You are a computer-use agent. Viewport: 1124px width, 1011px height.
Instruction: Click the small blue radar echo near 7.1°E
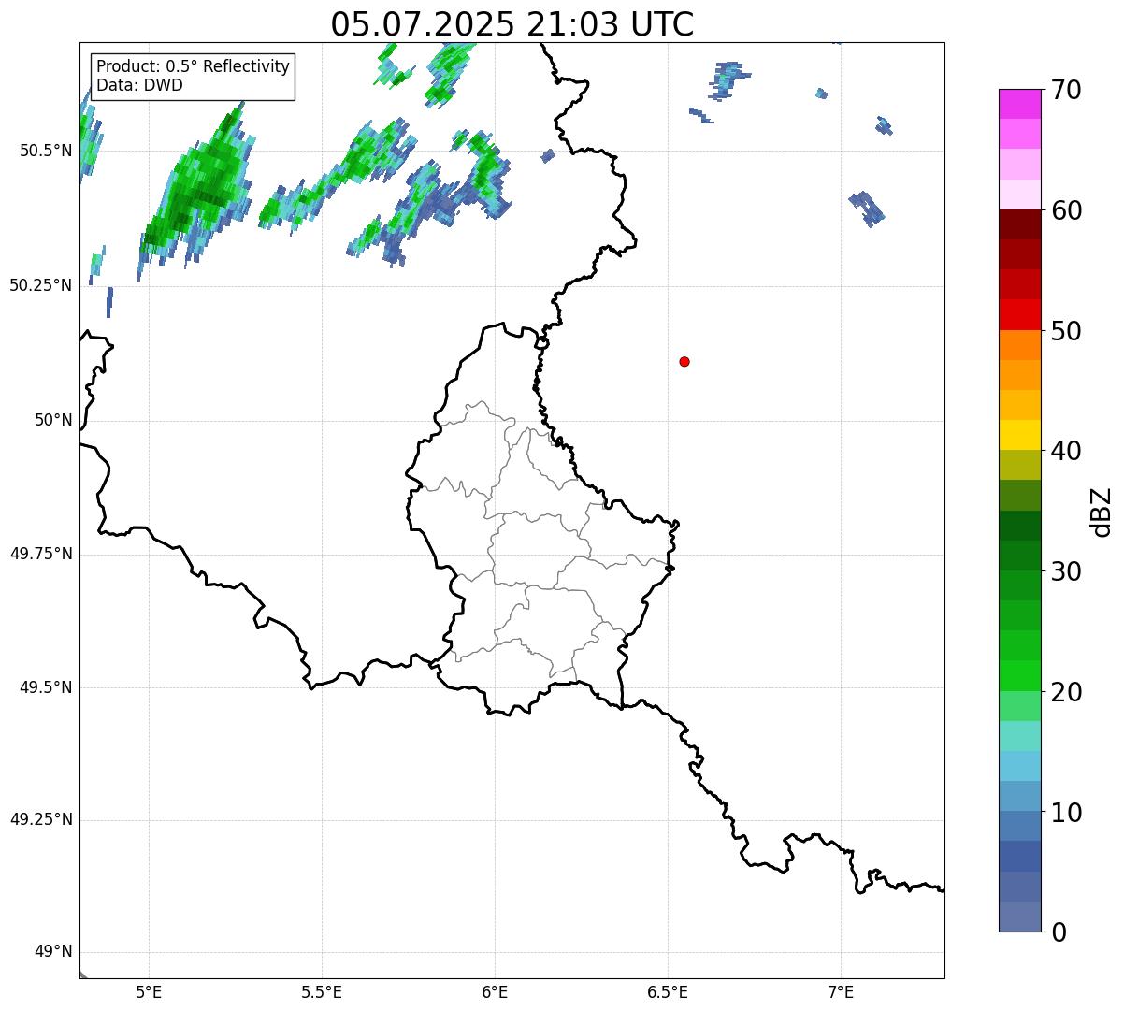(867, 208)
